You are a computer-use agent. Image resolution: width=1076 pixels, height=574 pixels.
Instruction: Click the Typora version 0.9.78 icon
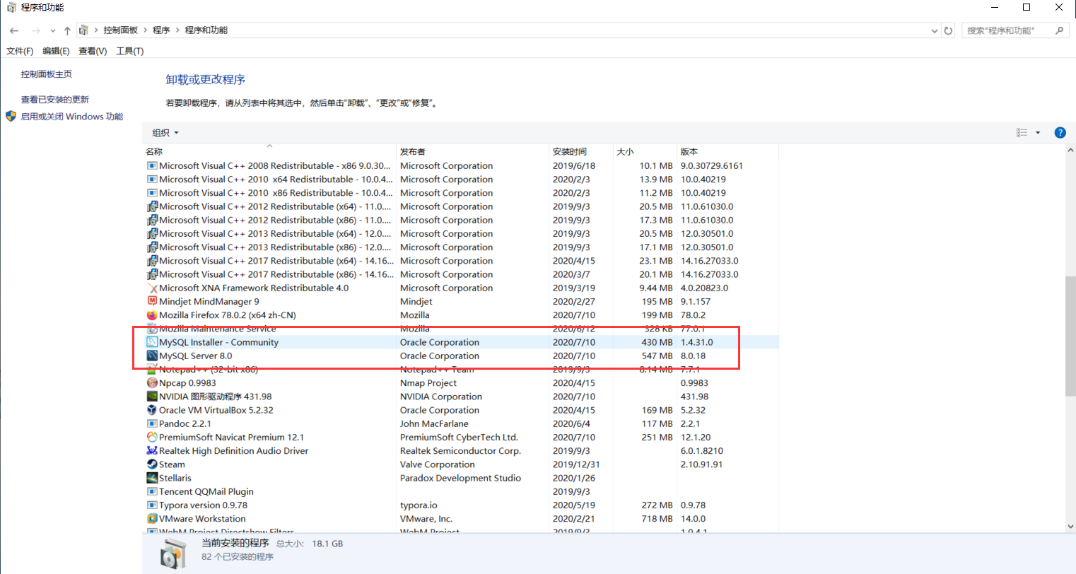tap(152, 505)
